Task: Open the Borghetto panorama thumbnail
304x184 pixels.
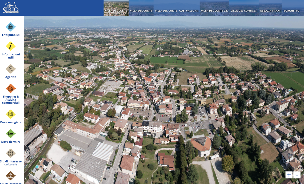Action: point(291,8)
